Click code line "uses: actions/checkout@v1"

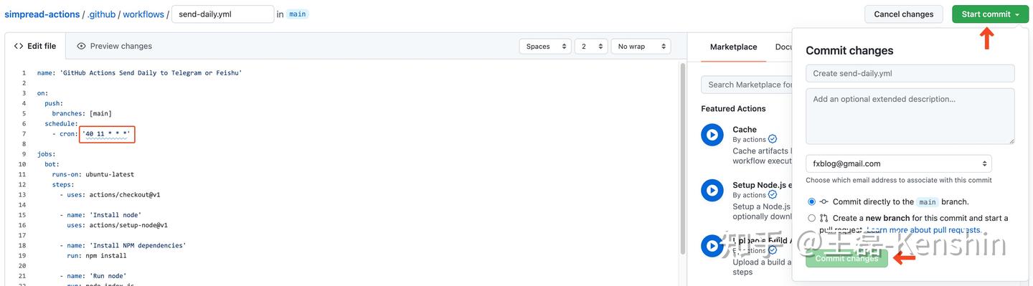pos(110,195)
